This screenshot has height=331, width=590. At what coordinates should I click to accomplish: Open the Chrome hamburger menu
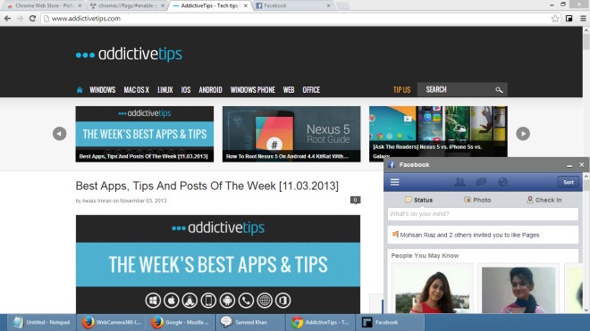pyautogui.click(x=583, y=19)
